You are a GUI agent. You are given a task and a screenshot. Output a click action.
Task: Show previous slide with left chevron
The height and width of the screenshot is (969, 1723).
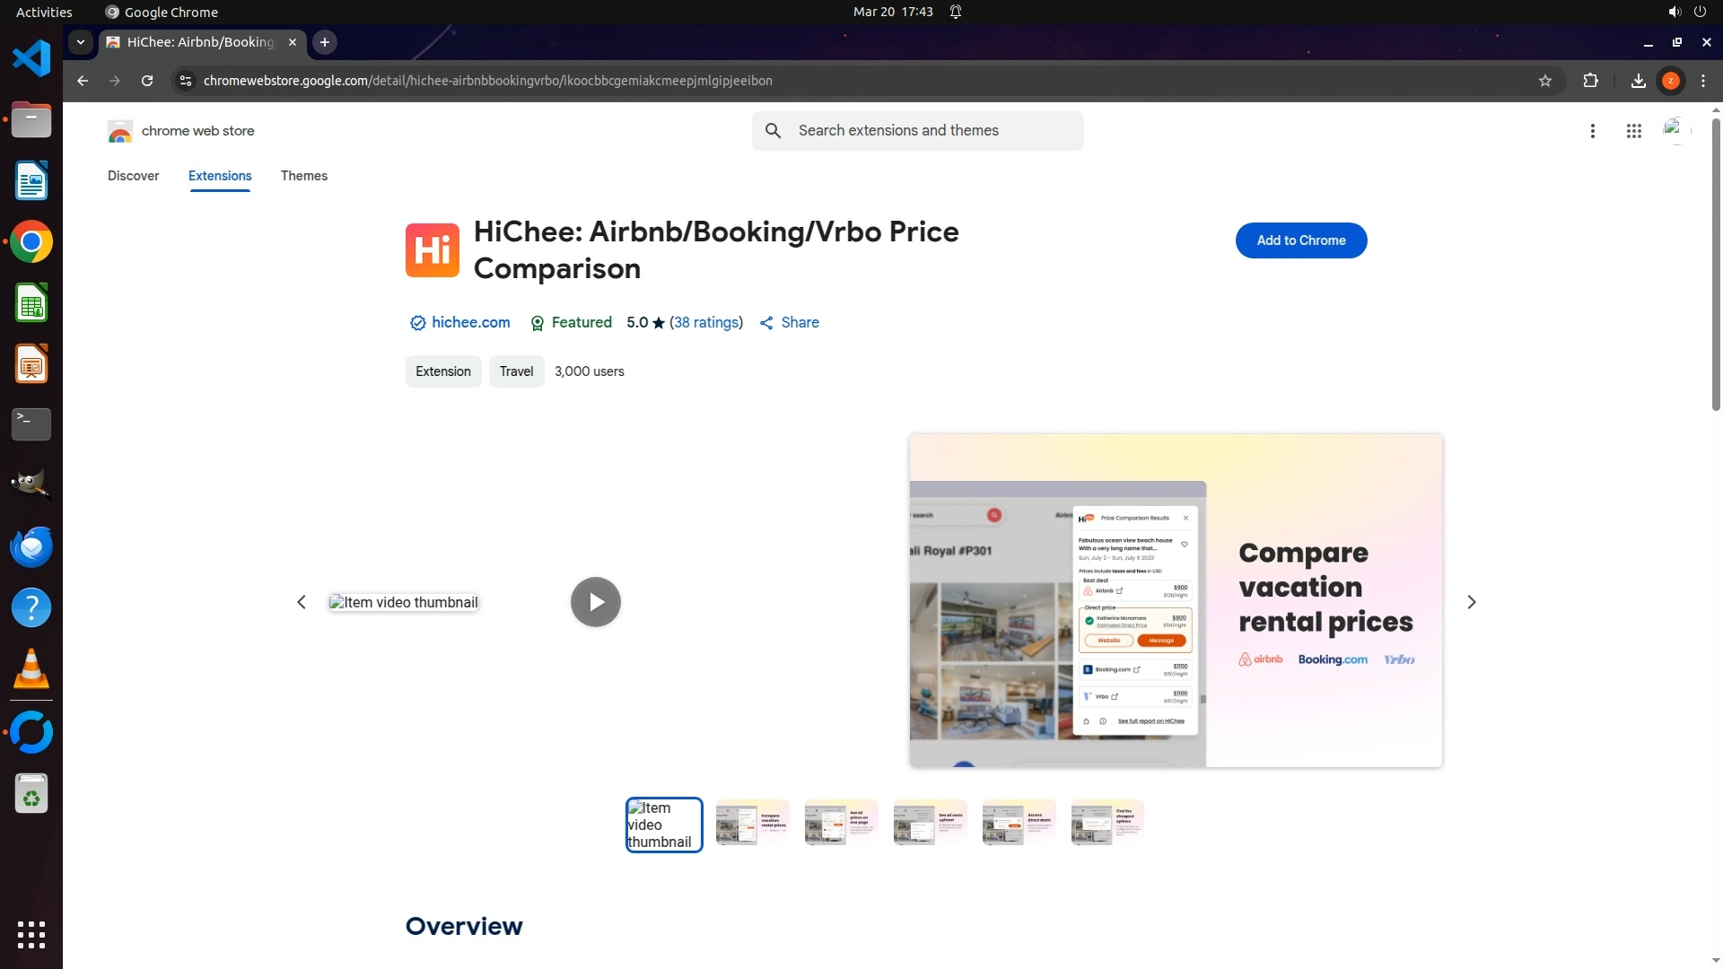point(302,602)
